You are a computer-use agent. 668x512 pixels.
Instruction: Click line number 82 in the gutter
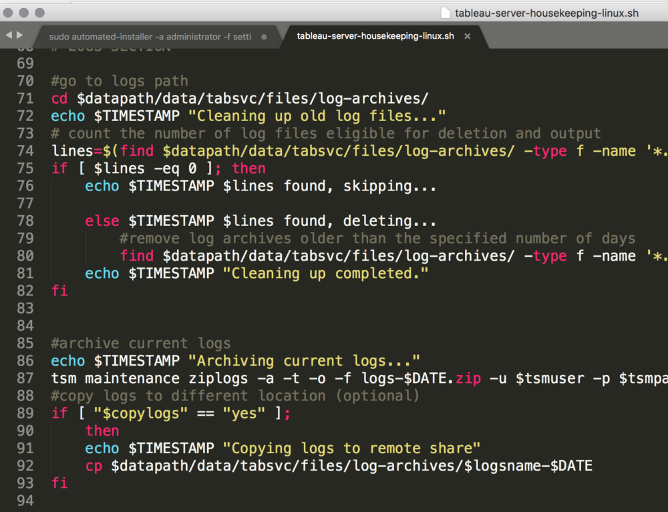[25, 291]
